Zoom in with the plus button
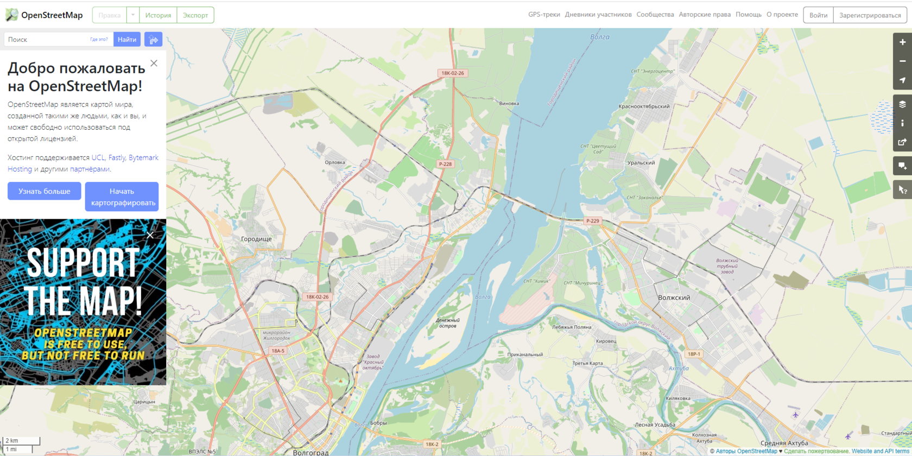The width and height of the screenshot is (912, 456). coord(902,42)
